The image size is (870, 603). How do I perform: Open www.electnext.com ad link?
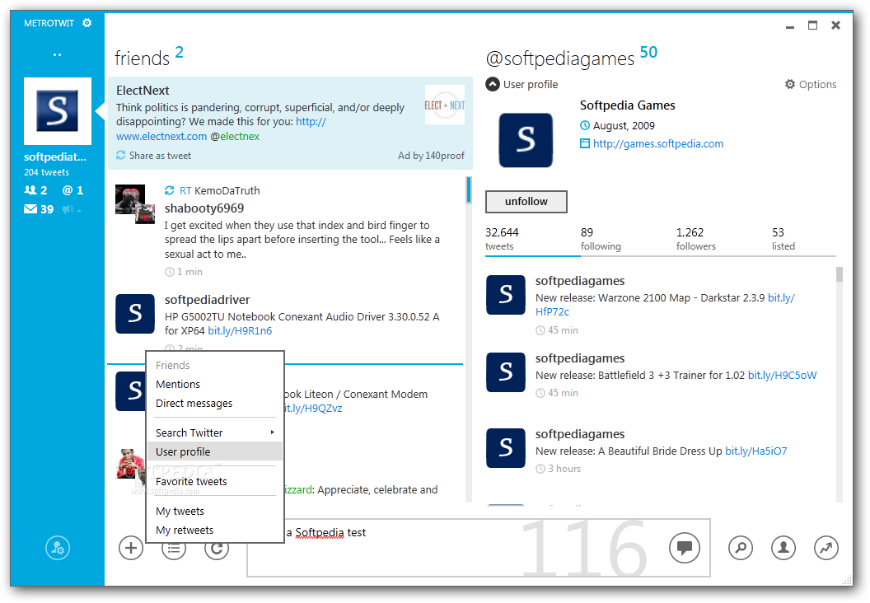pyautogui.click(x=161, y=137)
